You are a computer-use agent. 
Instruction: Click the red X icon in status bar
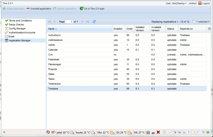pyautogui.click(x=158, y=132)
